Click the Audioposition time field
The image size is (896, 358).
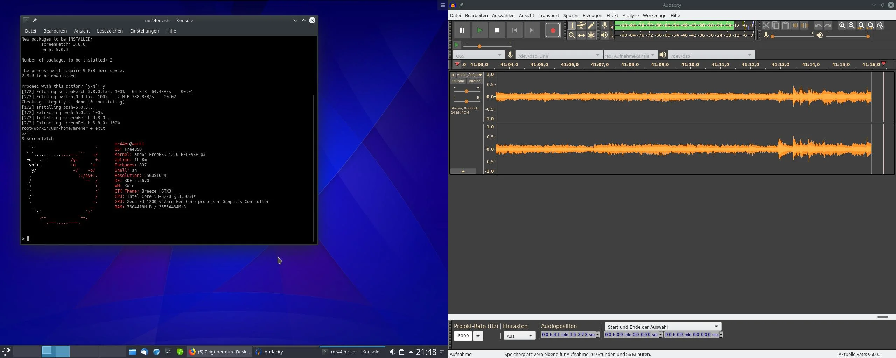(x=570, y=335)
